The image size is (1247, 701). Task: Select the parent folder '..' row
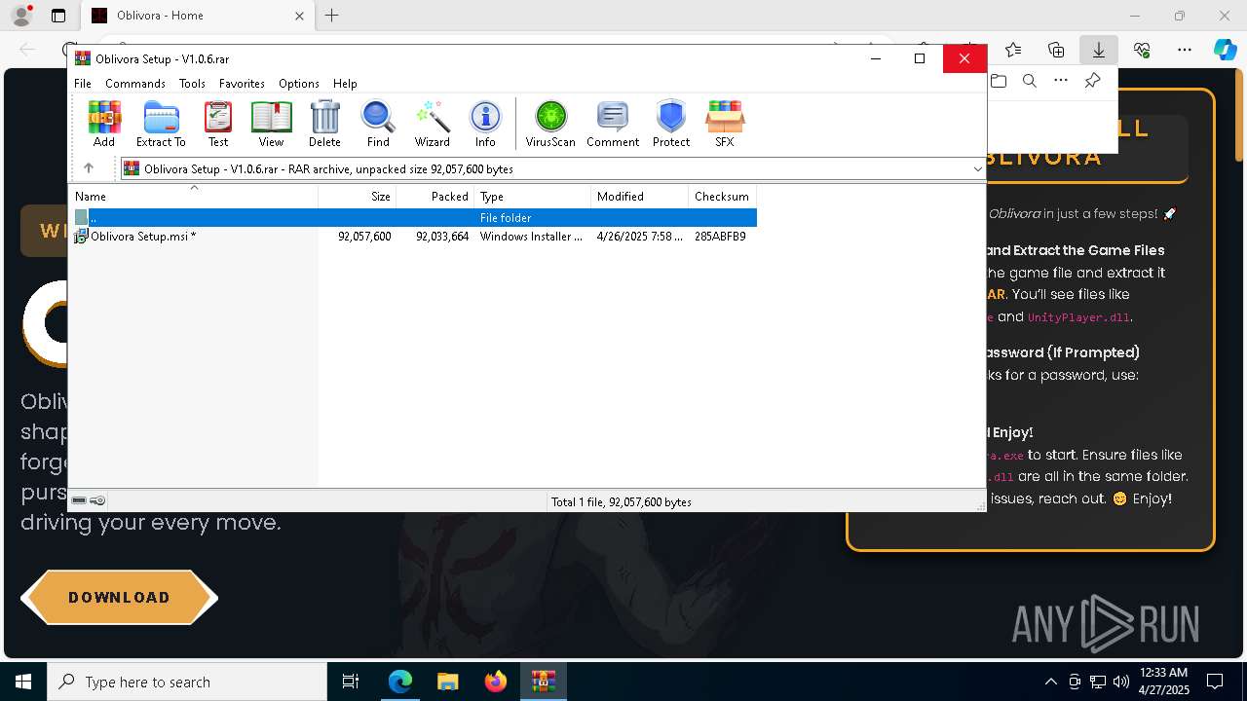pos(414,217)
